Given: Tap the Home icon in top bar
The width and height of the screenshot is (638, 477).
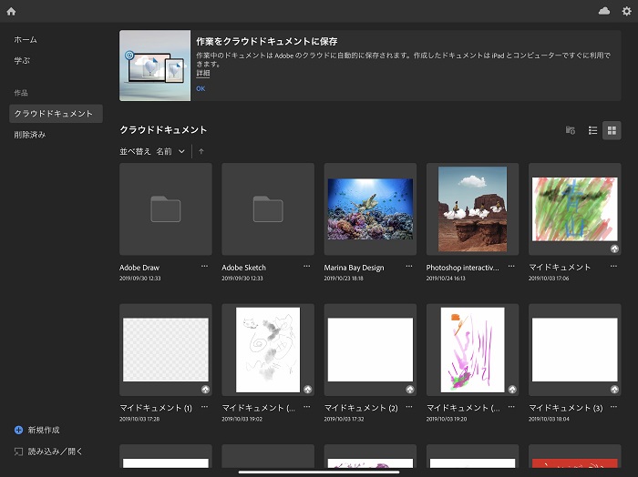Looking at the screenshot, I should (x=11, y=11).
